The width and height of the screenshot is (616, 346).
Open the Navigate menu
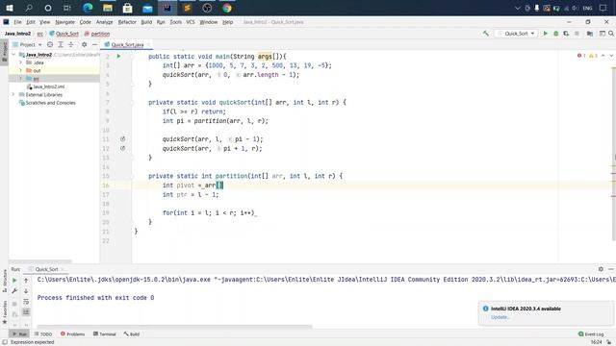[64, 22]
